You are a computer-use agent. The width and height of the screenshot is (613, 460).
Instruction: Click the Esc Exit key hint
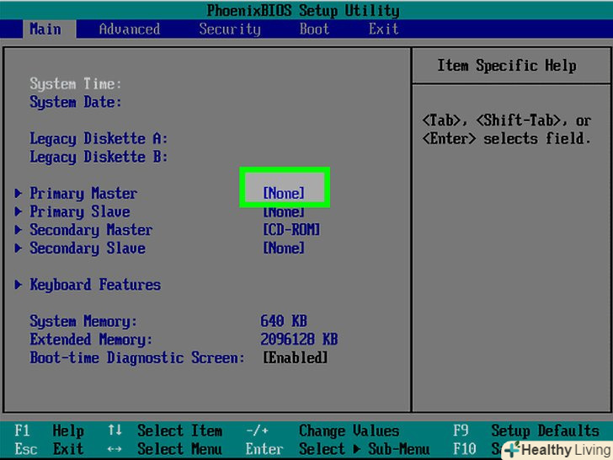click(49, 449)
